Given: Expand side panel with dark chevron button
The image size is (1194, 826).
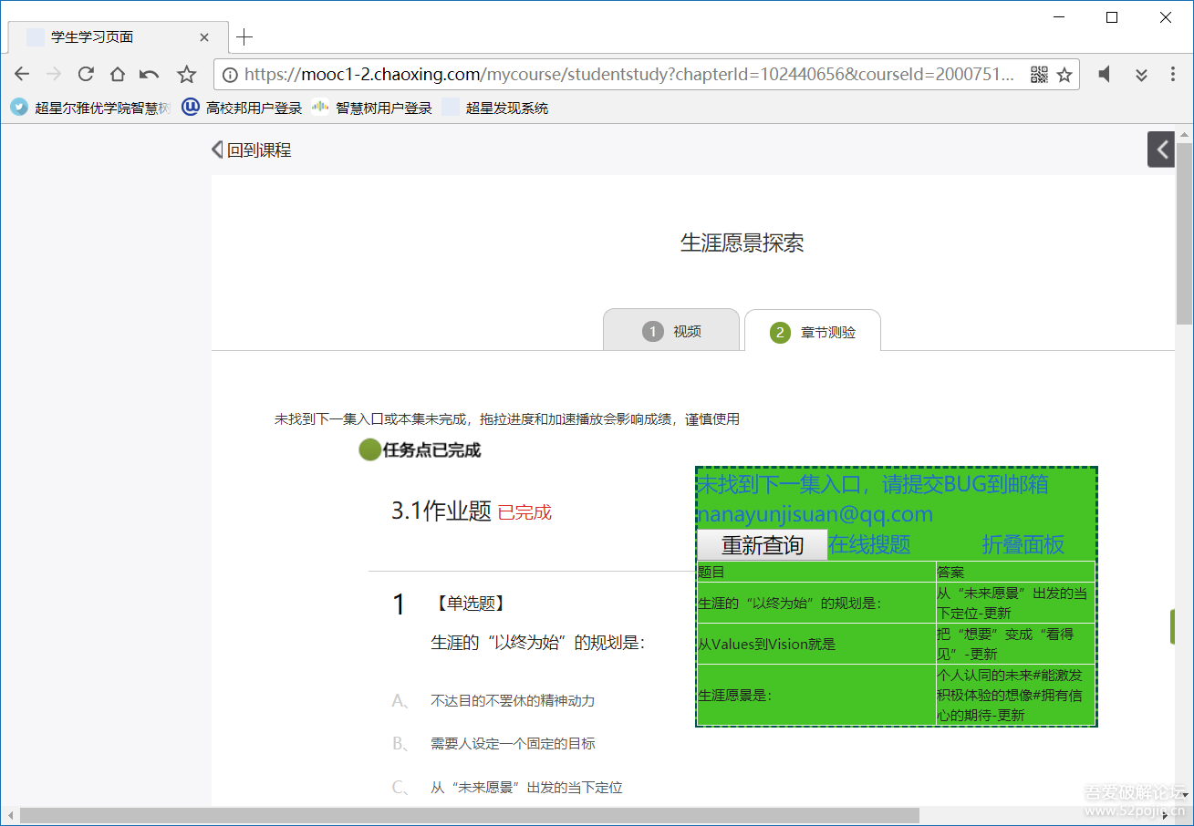Looking at the screenshot, I should [x=1161, y=150].
